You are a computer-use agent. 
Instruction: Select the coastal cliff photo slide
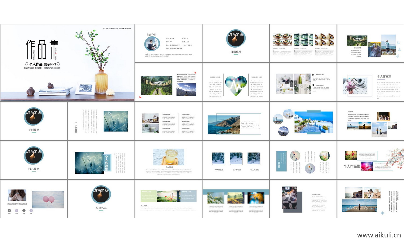(x=236, y=121)
